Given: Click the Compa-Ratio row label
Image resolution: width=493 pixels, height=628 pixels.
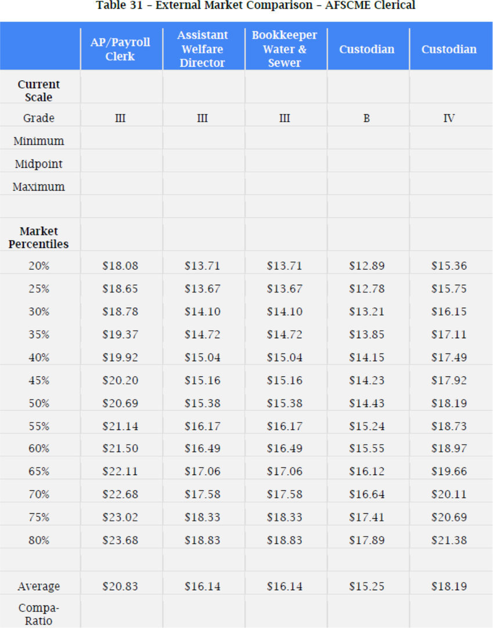Looking at the screenshot, I should tap(39, 614).
